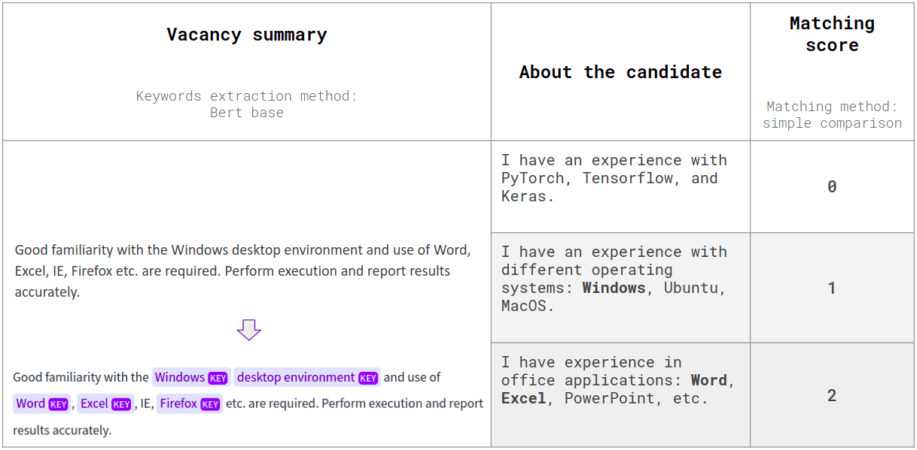This screenshot has width=917, height=450.
Task: Click bold Windows in operating systems row
Action: (614, 288)
